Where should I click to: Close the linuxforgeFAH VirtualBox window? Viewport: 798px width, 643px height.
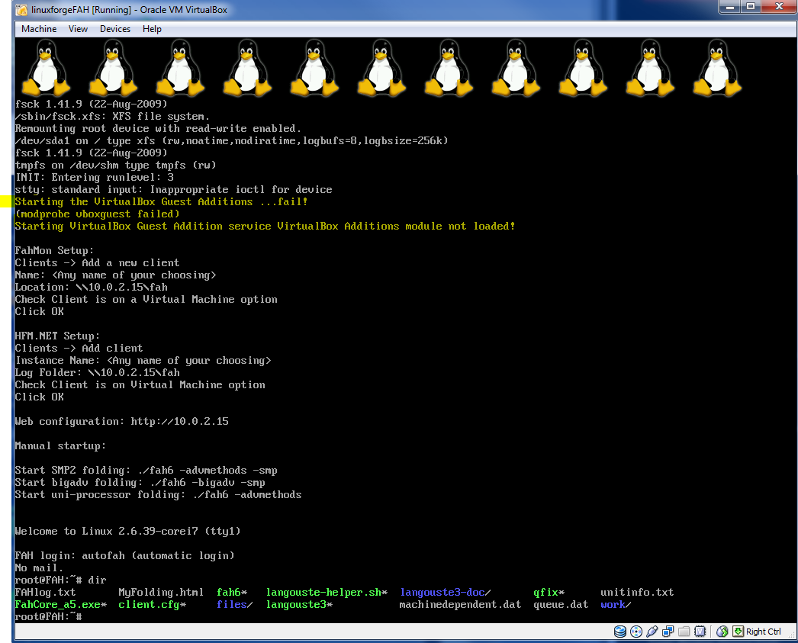pyautogui.click(x=779, y=7)
